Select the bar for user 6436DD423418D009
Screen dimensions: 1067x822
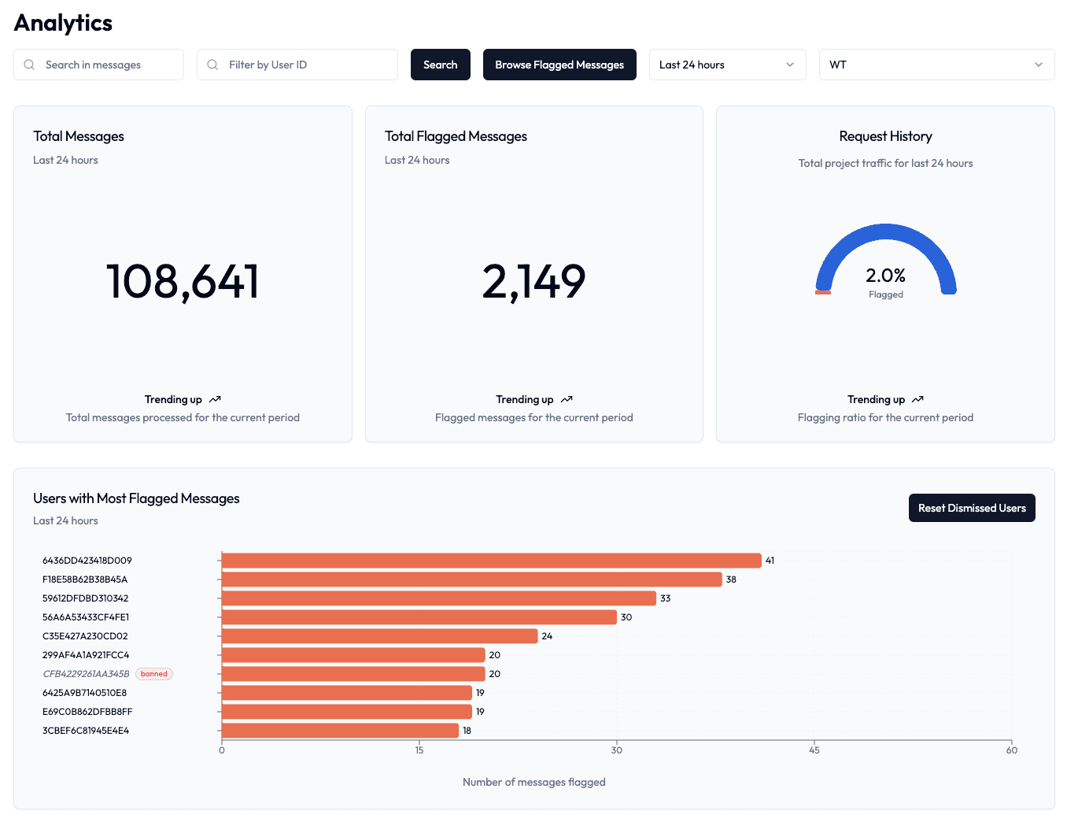click(488, 560)
